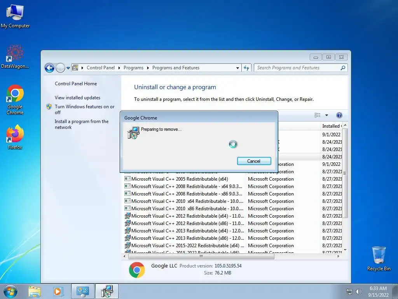The image size is (398, 299).
Task: Click the scroll up arrow of list
Action: click(345, 126)
